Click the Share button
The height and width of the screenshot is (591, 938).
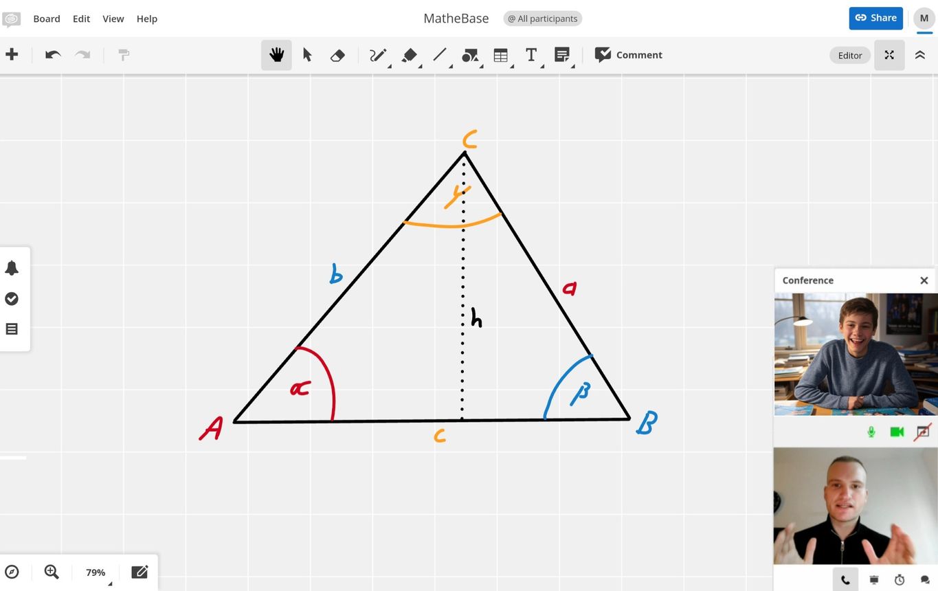coord(876,18)
